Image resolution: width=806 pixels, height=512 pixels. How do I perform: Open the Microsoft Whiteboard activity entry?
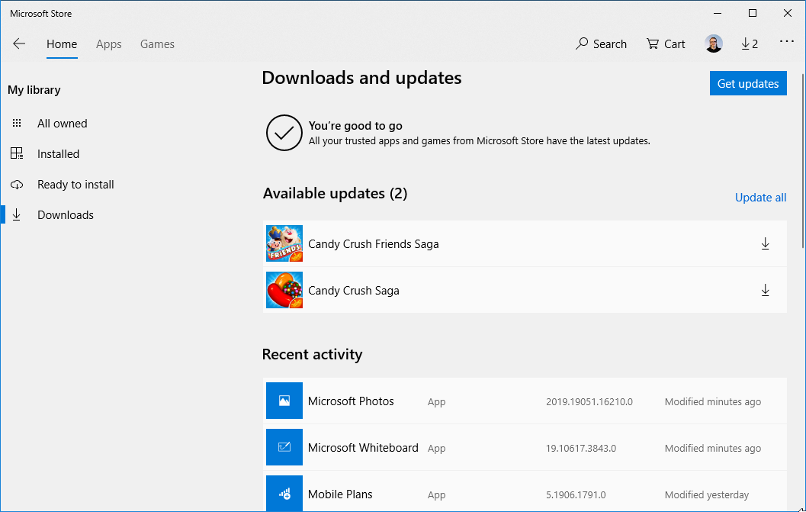[525, 447]
